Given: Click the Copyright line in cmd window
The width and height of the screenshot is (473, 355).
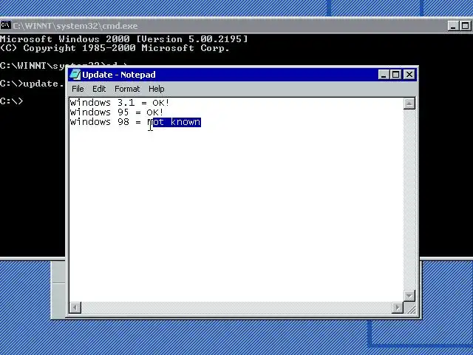Looking at the screenshot, I should coord(115,48).
